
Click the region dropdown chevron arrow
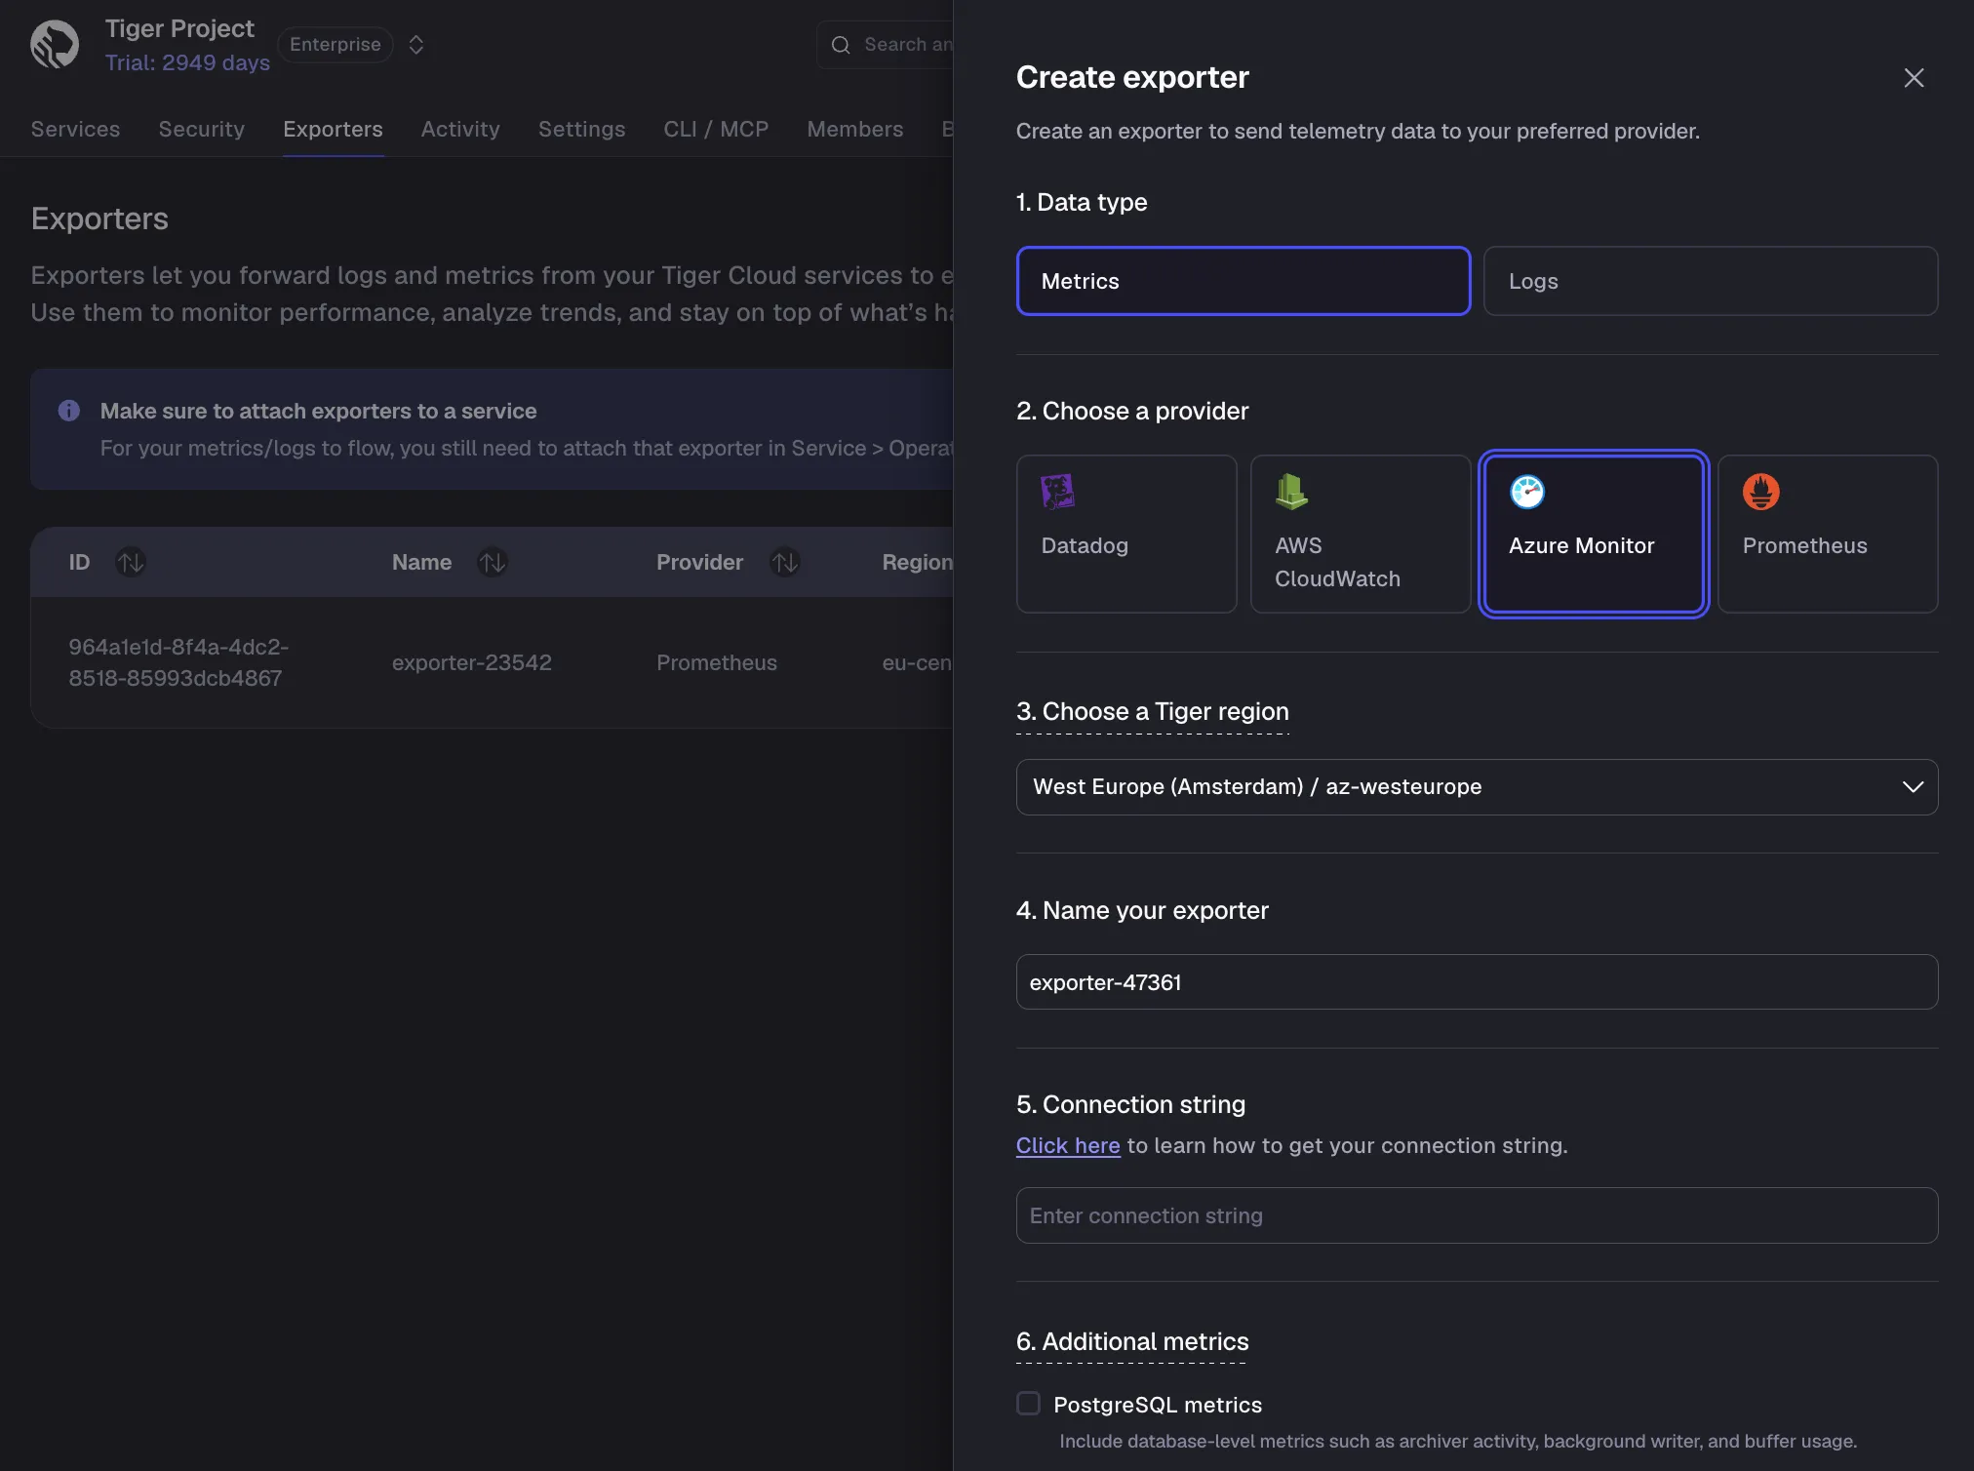point(1913,787)
